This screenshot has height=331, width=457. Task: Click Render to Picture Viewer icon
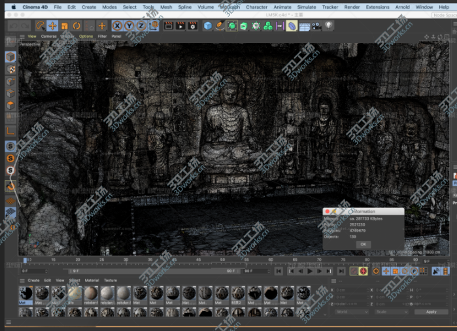tap(180, 26)
